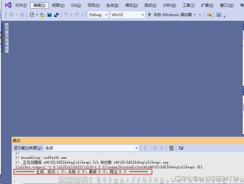The width and height of the screenshot is (244, 184).
Task: Click the 输出 panel title bar
Action: point(128,141)
